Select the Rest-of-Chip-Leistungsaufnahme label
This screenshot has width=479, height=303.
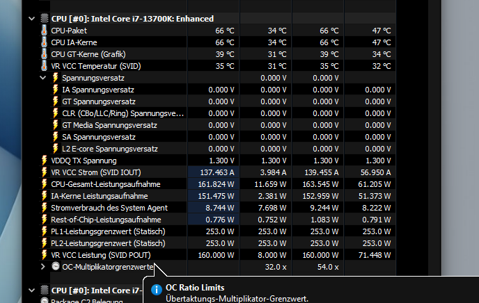click(x=106, y=220)
